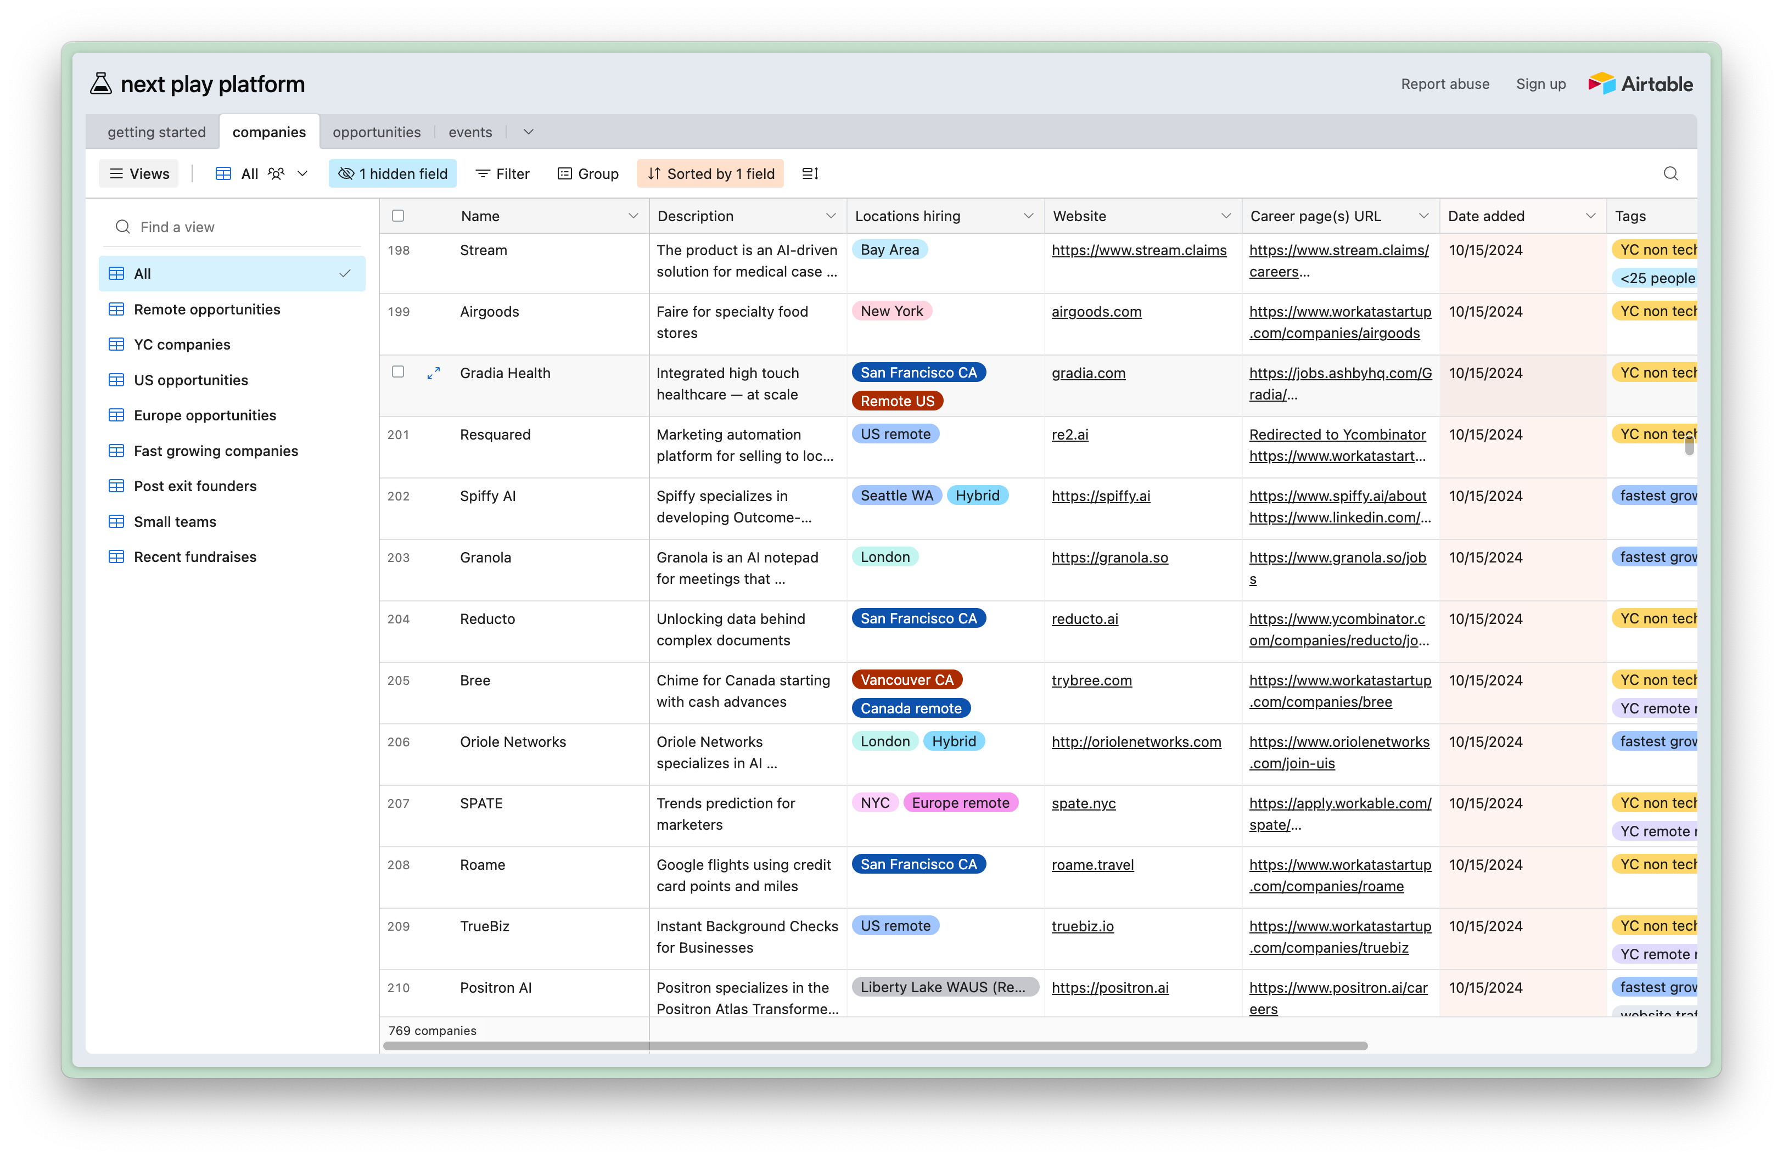Open Sorted by 1 field button
1783x1159 pixels.
pos(710,174)
